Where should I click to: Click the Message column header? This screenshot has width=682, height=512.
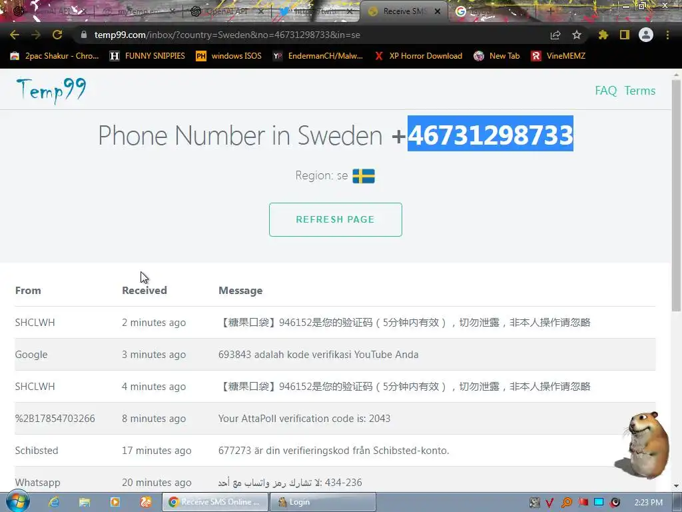point(240,291)
